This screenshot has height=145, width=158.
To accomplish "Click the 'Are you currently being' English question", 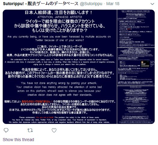I will click(59, 38).
